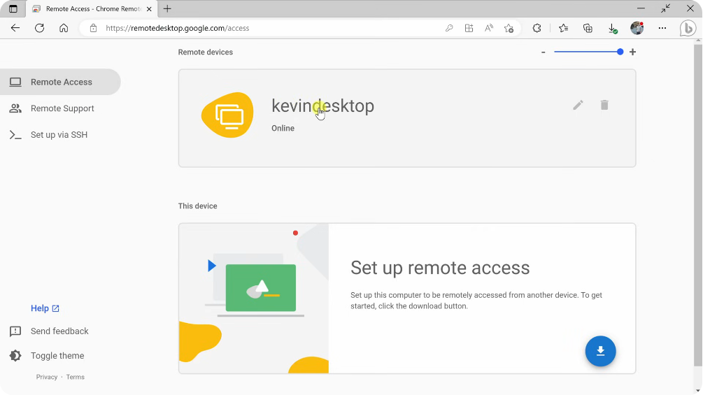Delete the kevindesktop remote device
The height and width of the screenshot is (395, 703).
click(x=604, y=106)
